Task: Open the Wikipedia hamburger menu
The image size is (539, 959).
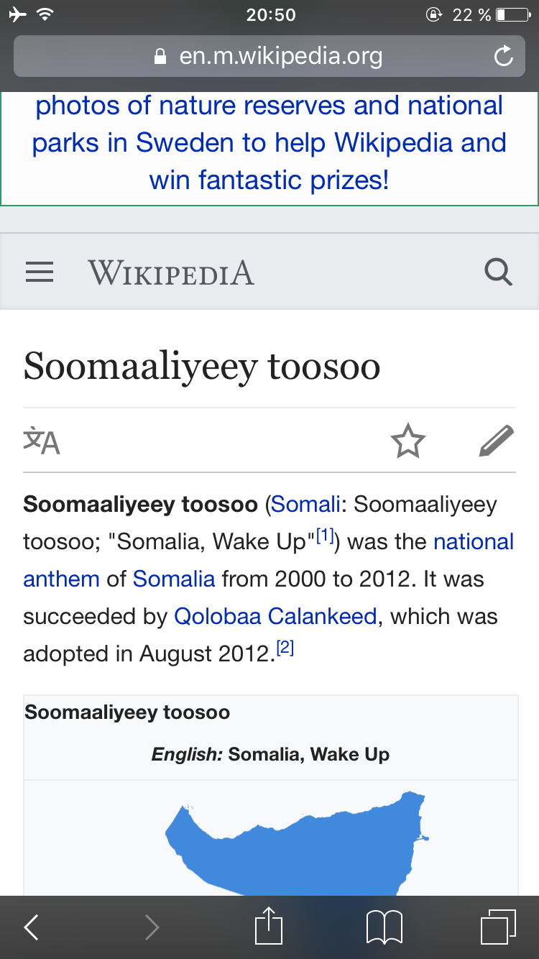Action: point(40,272)
